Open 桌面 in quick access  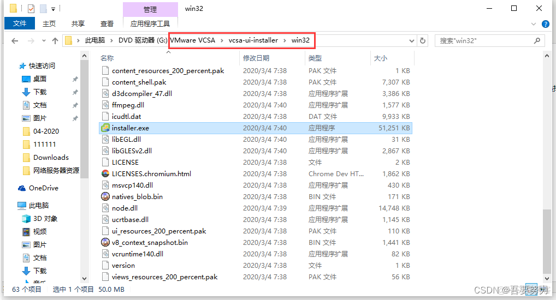[x=40, y=79]
